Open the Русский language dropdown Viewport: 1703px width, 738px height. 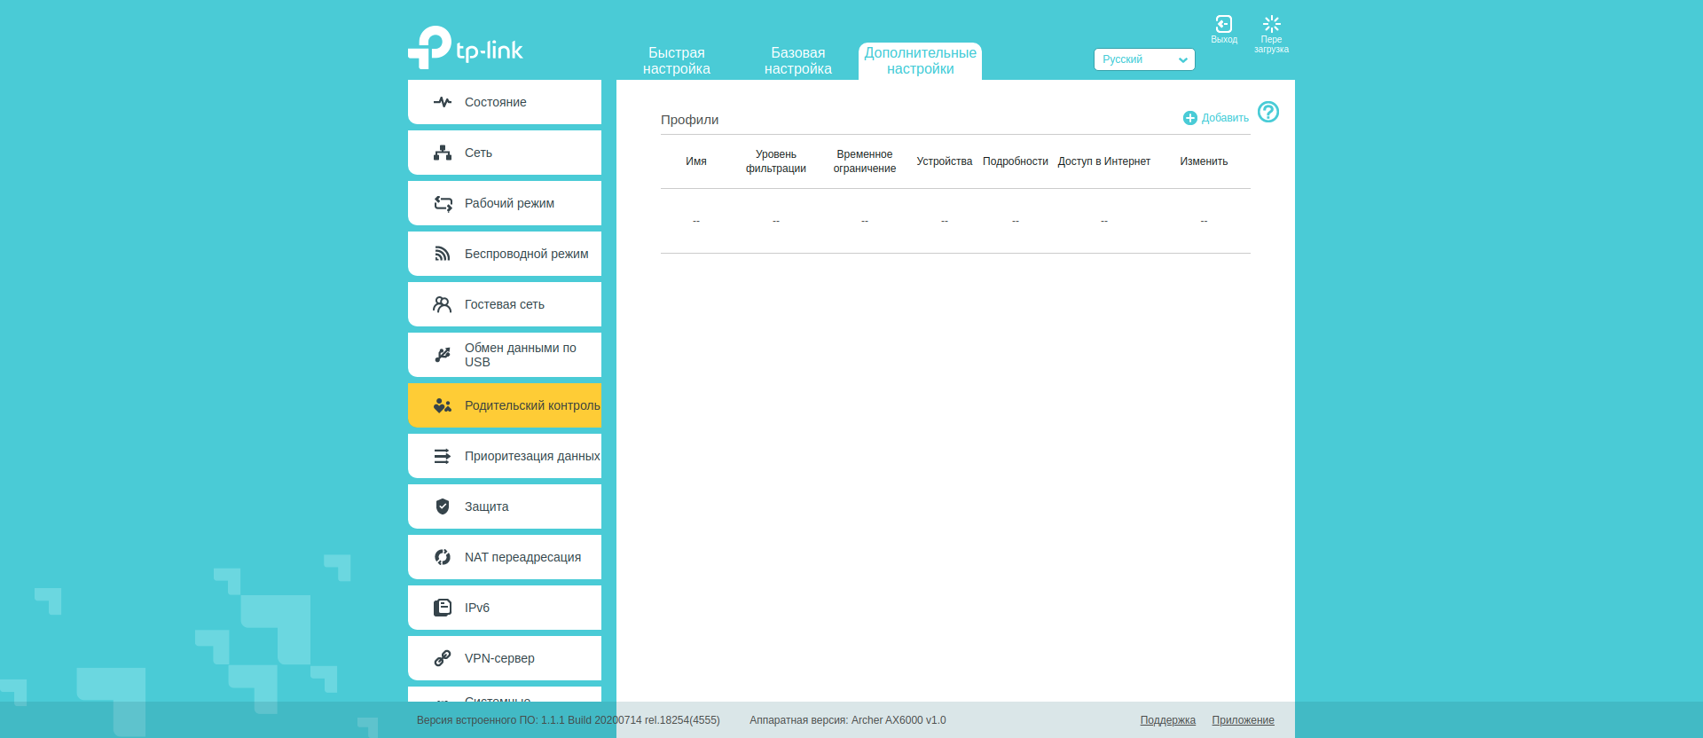pyautogui.click(x=1143, y=59)
